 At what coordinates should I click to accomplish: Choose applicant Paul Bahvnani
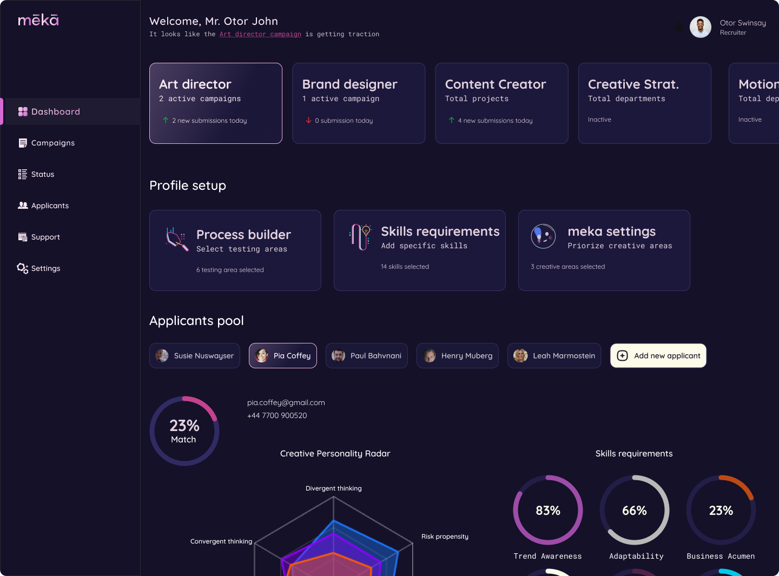pos(366,356)
